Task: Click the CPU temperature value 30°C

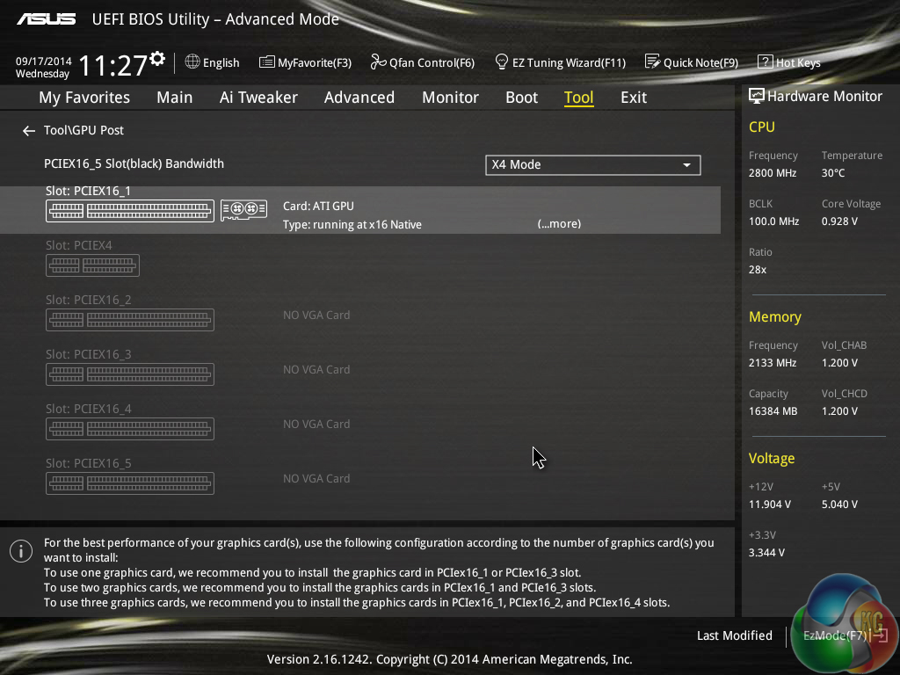Action: [x=833, y=173]
